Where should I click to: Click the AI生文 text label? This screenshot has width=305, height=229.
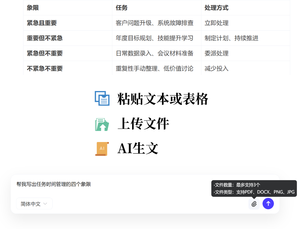[137, 148]
